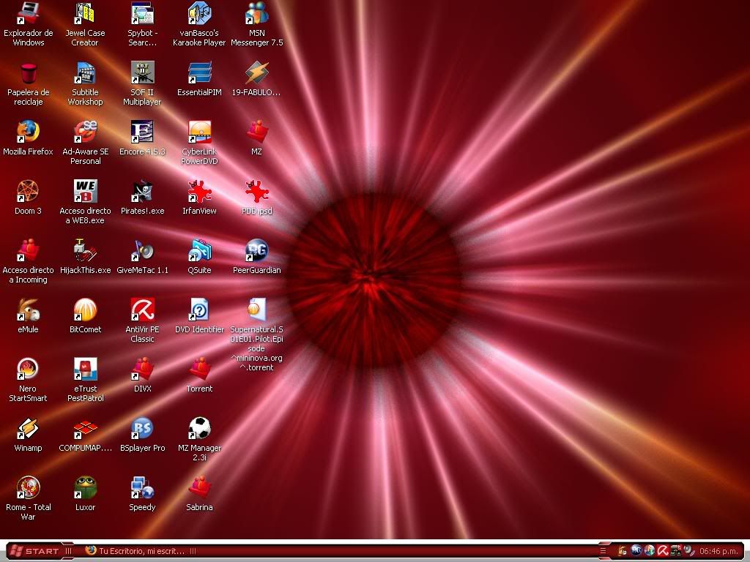Image resolution: width=750 pixels, height=562 pixels.
Task: Launch the Winamp desktop icon
Action: coord(28,429)
